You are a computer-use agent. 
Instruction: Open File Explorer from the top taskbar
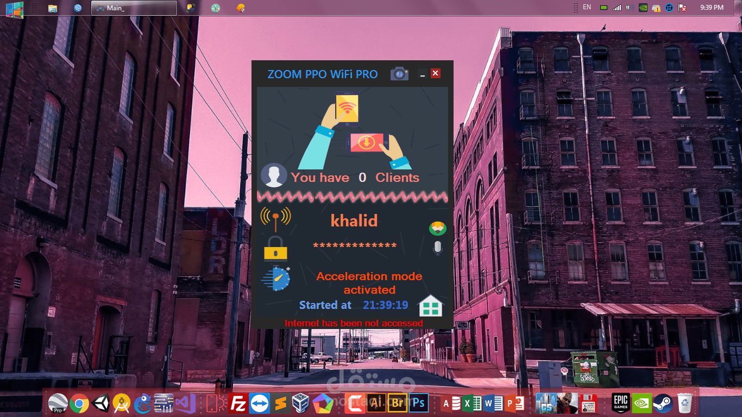click(53, 8)
